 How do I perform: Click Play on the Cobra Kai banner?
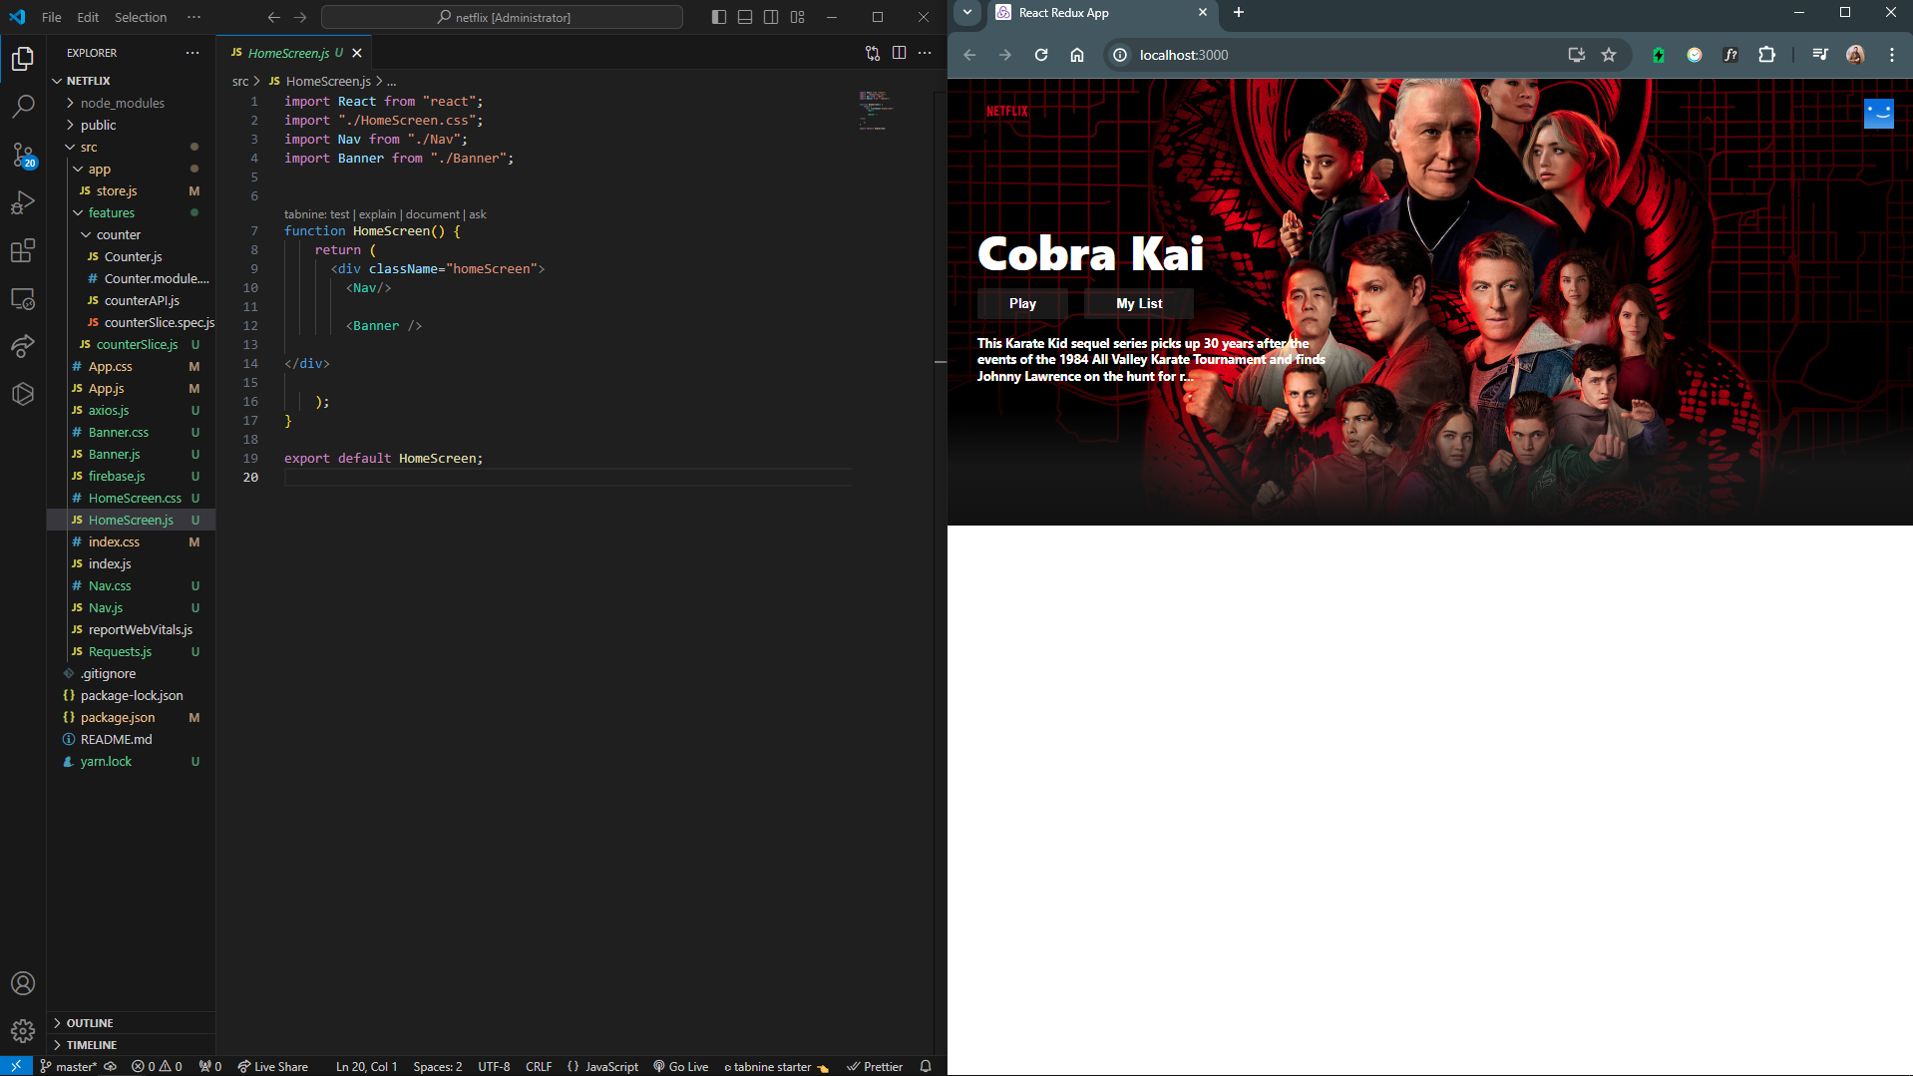1021,302
